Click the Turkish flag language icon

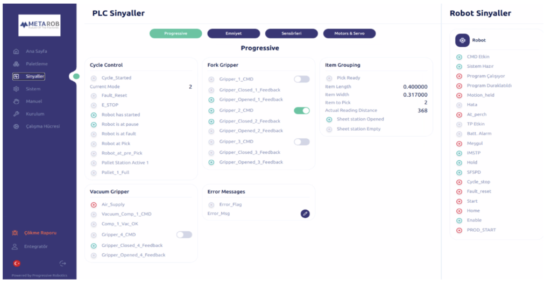tap(17, 263)
